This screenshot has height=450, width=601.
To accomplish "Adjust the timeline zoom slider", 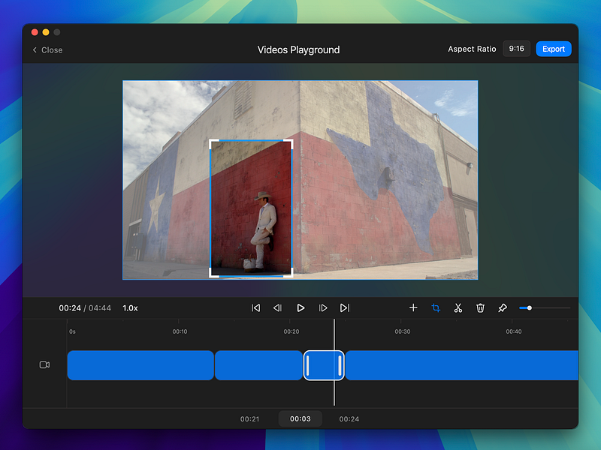I will pos(530,308).
